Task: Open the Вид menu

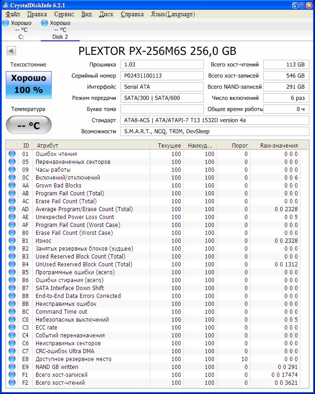Action: pyautogui.click(x=86, y=14)
